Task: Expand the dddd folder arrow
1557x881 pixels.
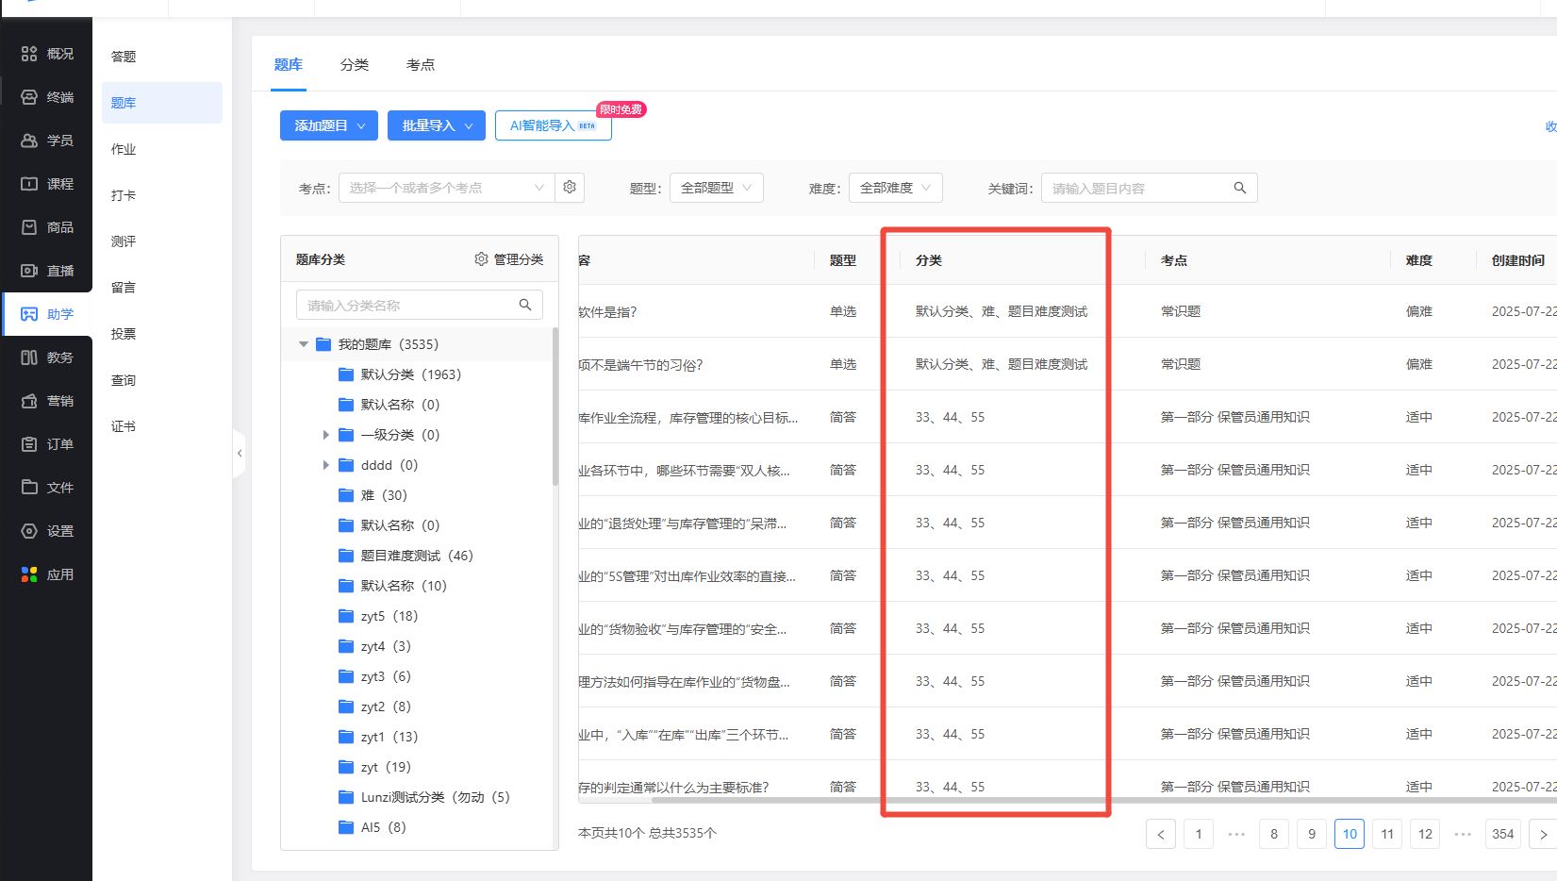Action: click(x=326, y=465)
